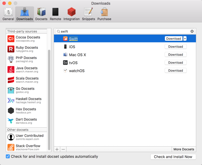Click the stackoverflow.com subtitle
The height and width of the screenshot is (165, 202).
tap(28, 150)
